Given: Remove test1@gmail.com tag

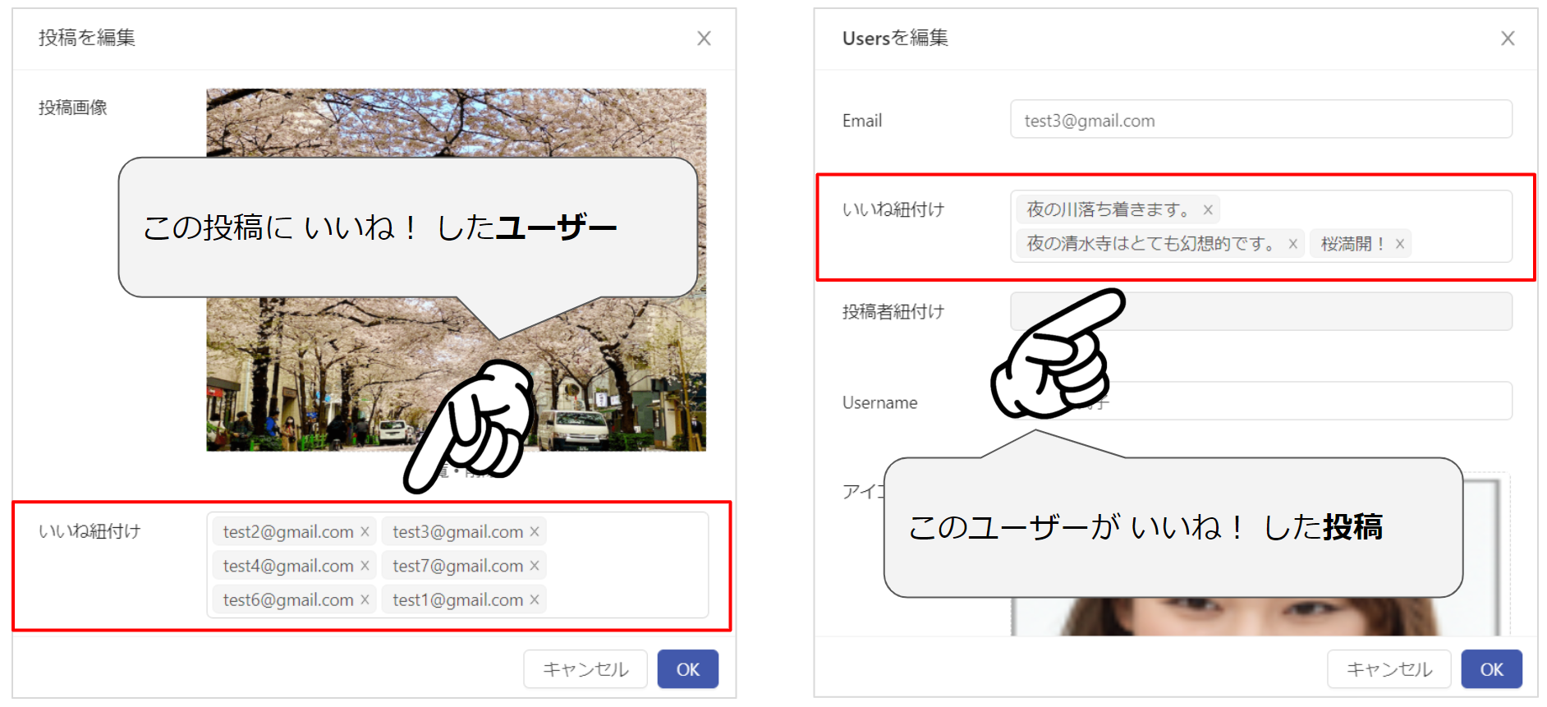Looking at the screenshot, I should [535, 600].
